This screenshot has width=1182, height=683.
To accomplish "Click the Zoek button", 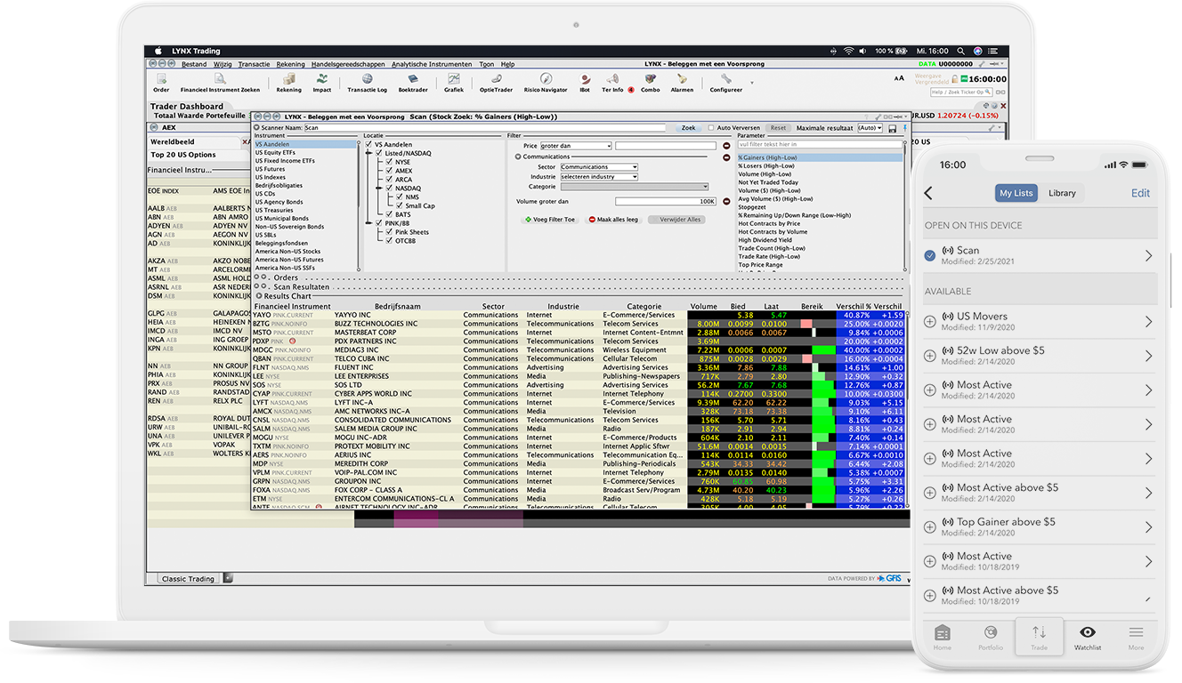I will click(x=688, y=128).
